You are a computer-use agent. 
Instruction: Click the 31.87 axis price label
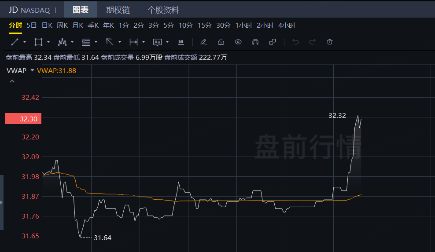[30, 196]
